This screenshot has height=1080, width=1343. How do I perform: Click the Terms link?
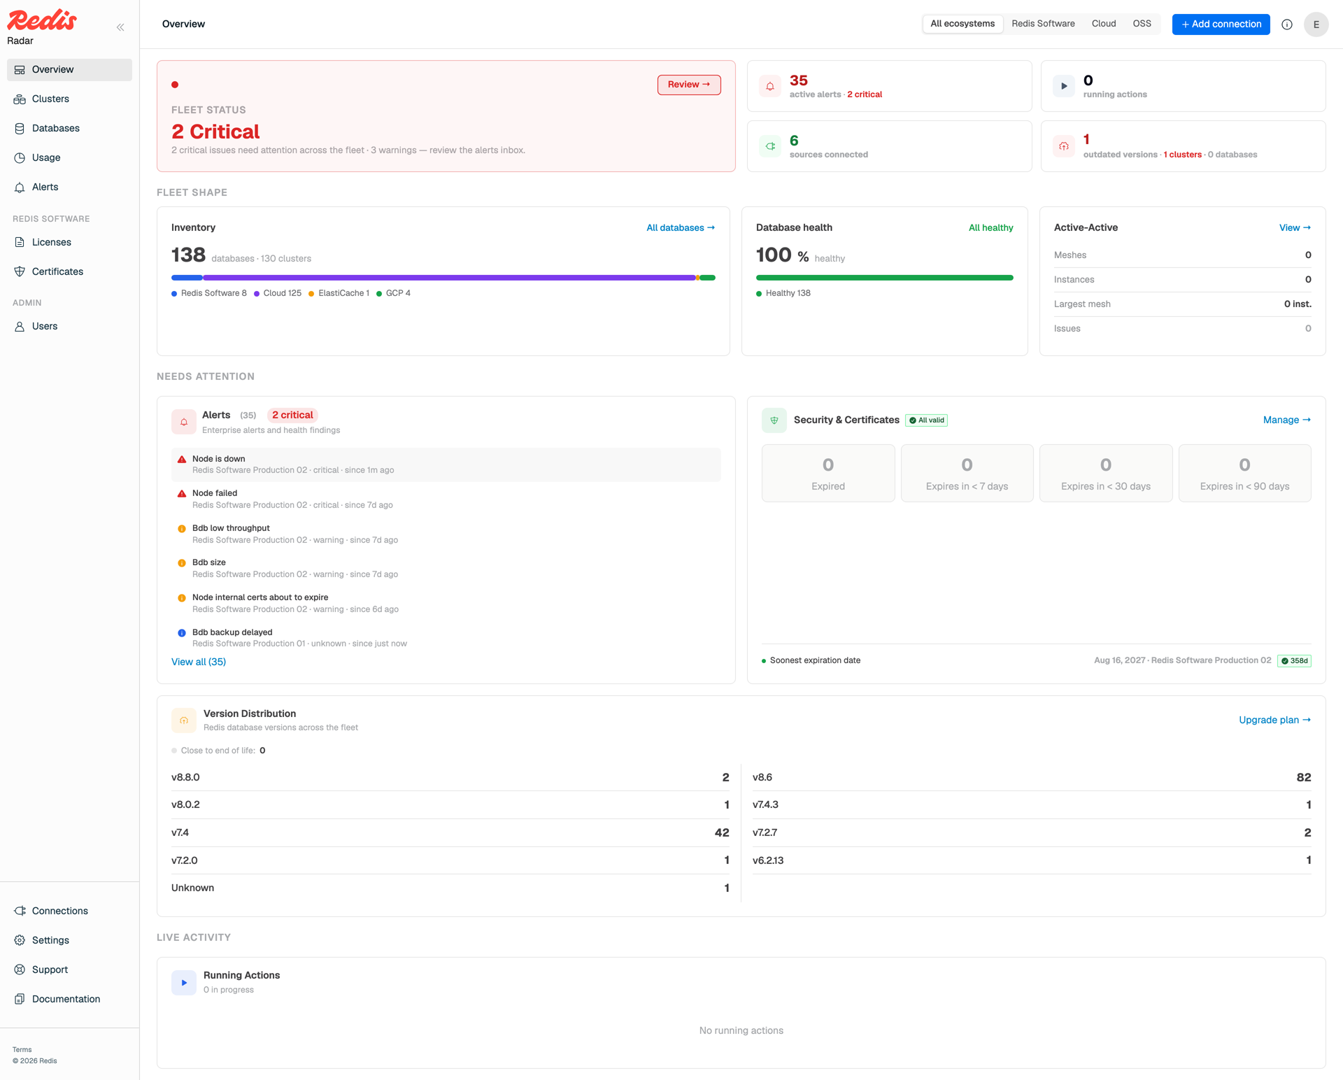tap(22, 1049)
